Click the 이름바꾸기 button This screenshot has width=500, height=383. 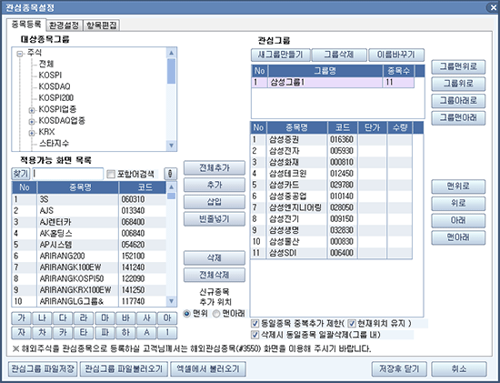point(396,55)
